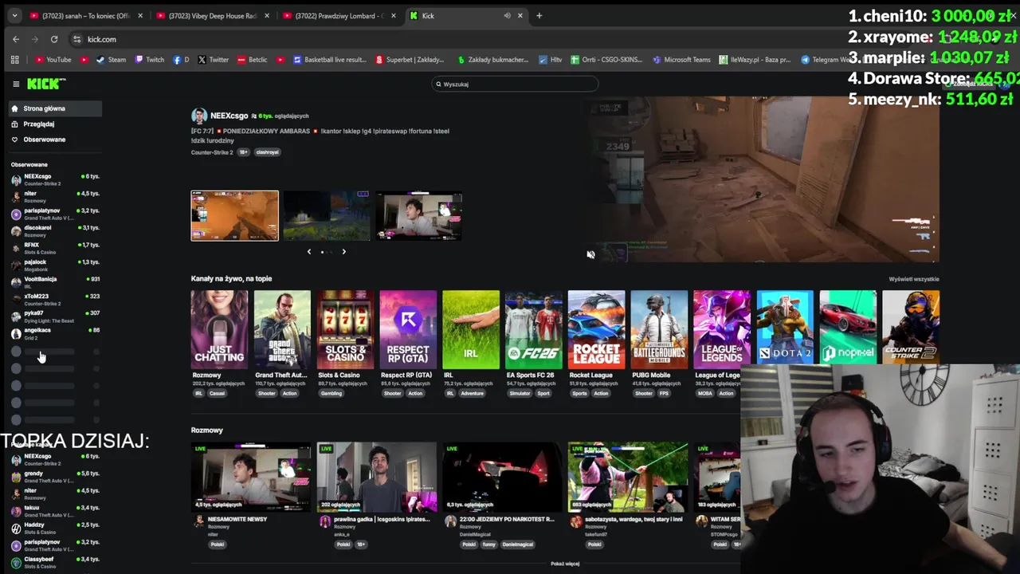Open the Counter-Strike 2 category card
The image size is (1020, 574).
911,327
